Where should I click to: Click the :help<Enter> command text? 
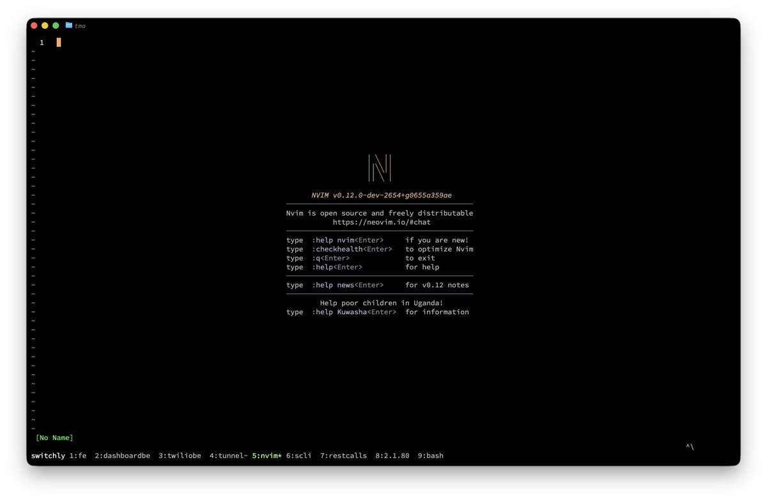337,267
